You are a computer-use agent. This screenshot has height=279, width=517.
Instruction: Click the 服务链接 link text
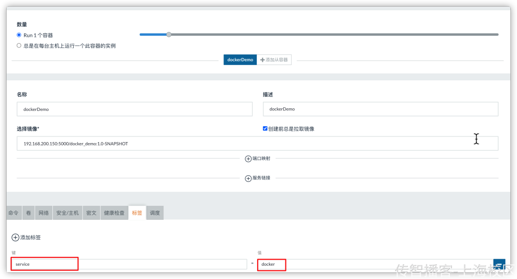[x=261, y=178]
